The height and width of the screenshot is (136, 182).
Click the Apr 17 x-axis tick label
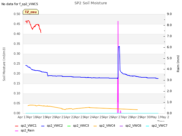click(x=22, y=117)
